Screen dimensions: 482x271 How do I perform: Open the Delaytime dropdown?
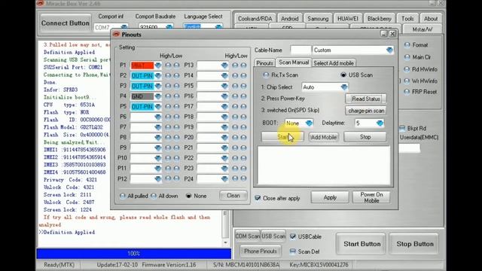[380, 123]
